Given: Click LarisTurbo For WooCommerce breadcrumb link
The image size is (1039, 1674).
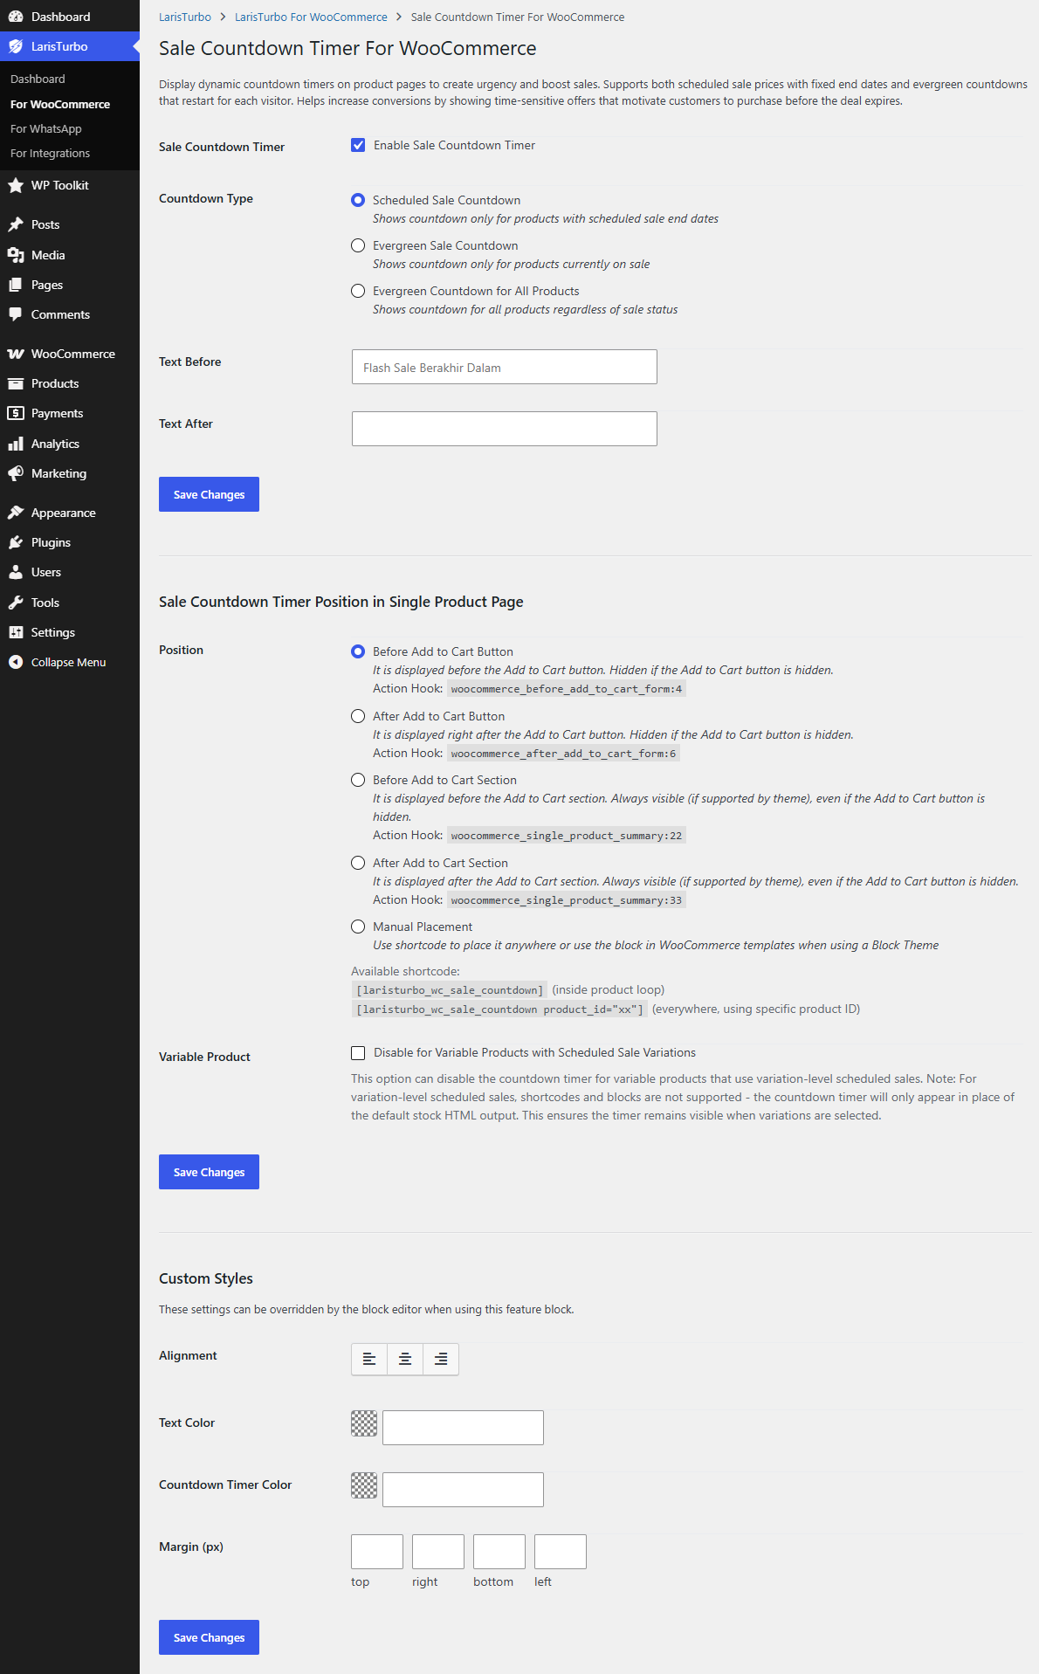Looking at the screenshot, I should tap(311, 17).
